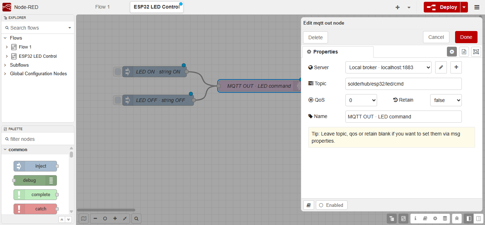
Task: Select the inject node in palette
Action: click(35, 166)
